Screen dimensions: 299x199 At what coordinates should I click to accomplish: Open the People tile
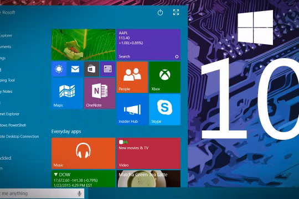pyautogui.click(x=132, y=77)
